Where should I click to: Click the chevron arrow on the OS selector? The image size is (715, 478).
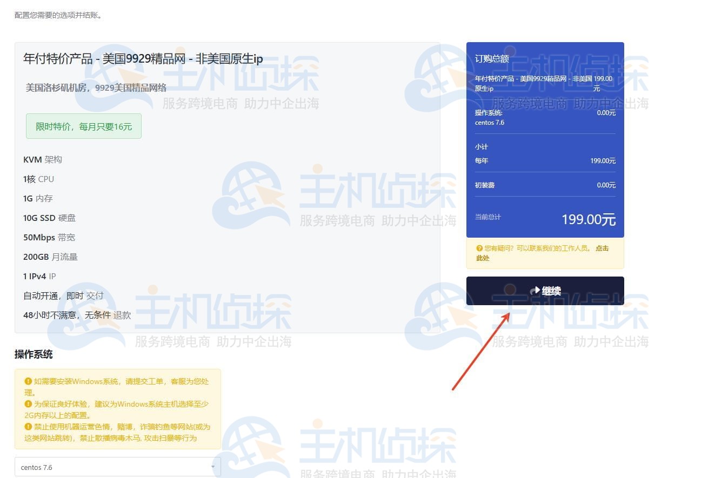(213, 466)
